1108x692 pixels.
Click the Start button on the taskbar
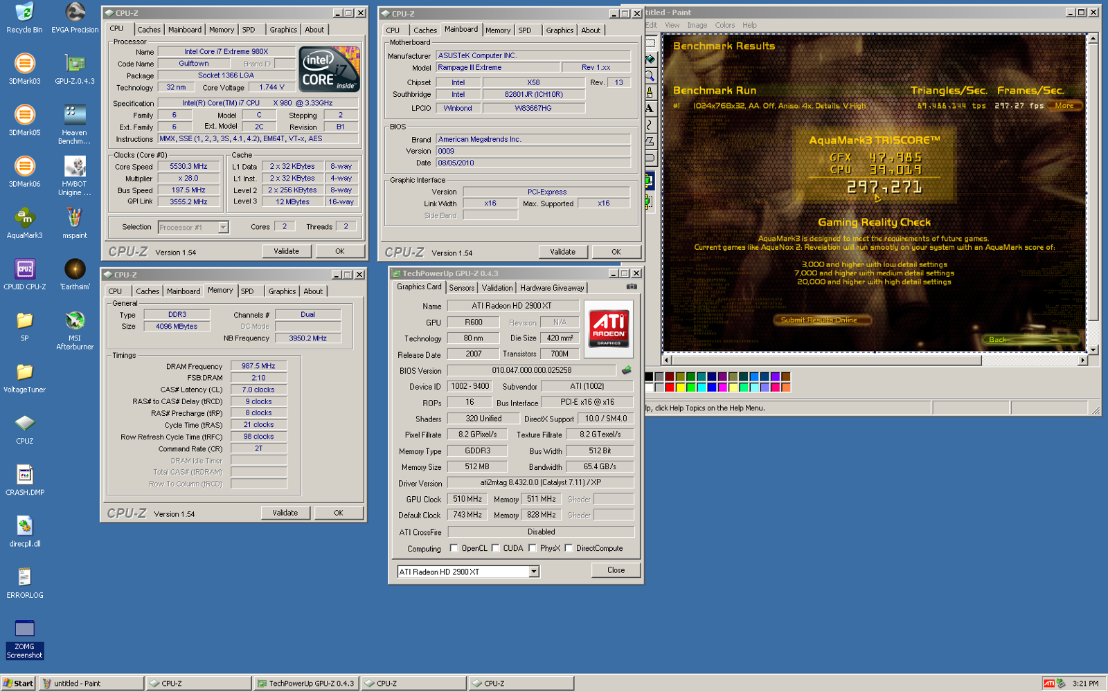point(18,683)
